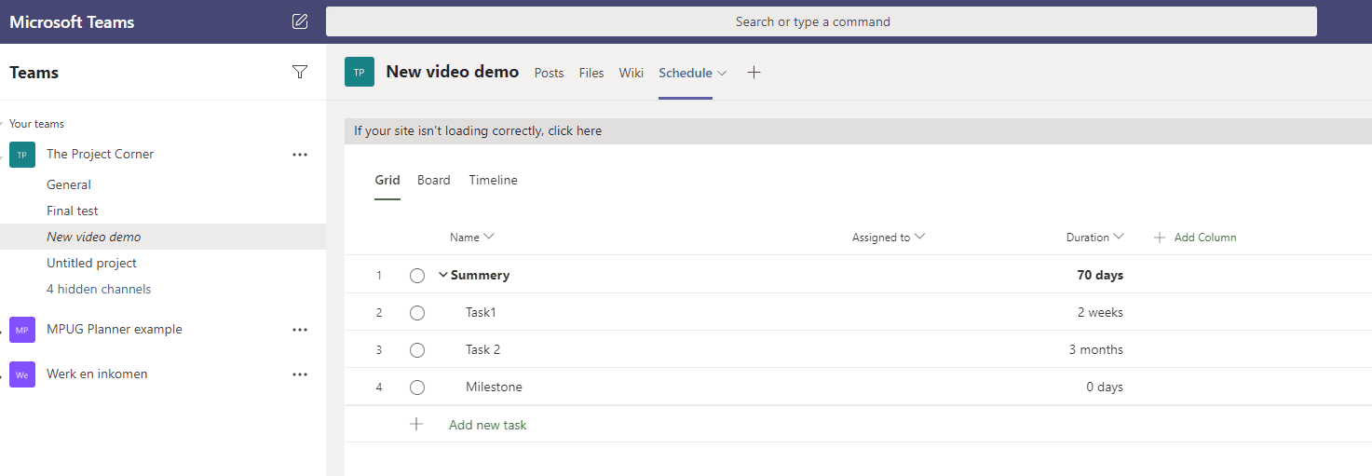1372x476 pixels.
Task: Open the Final test channel
Action: 73,211
